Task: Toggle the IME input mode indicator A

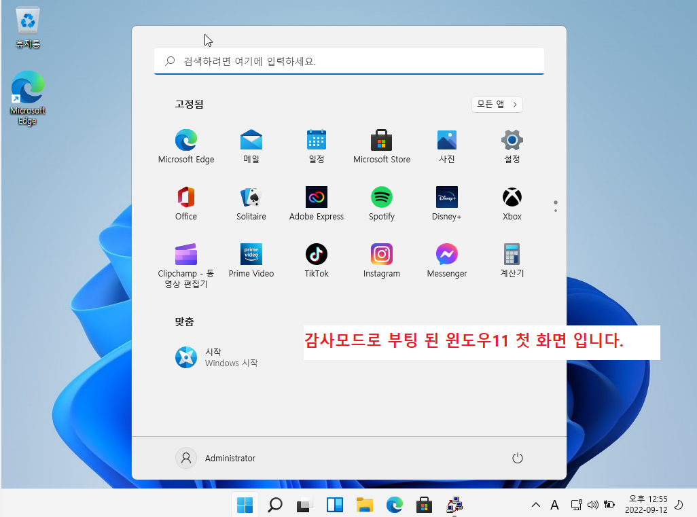Action: [554, 505]
